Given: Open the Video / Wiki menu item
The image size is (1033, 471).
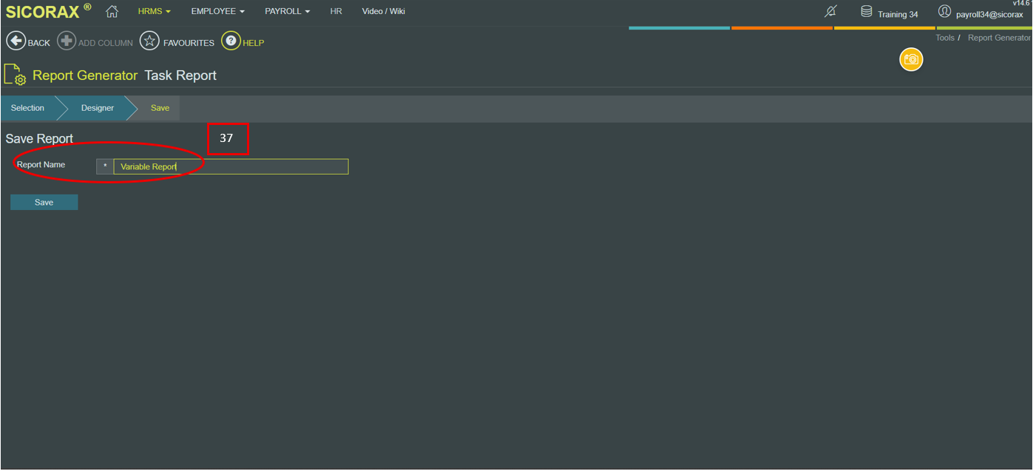Looking at the screenshot, I should tap(384, 11).
